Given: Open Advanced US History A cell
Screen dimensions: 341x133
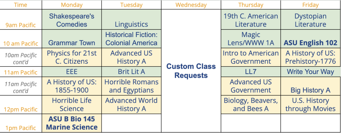Looking at the screenshot, I should 131,57.
